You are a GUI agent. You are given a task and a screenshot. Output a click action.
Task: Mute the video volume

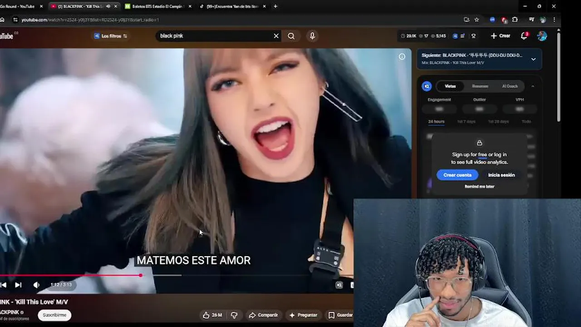coord(36,285)
